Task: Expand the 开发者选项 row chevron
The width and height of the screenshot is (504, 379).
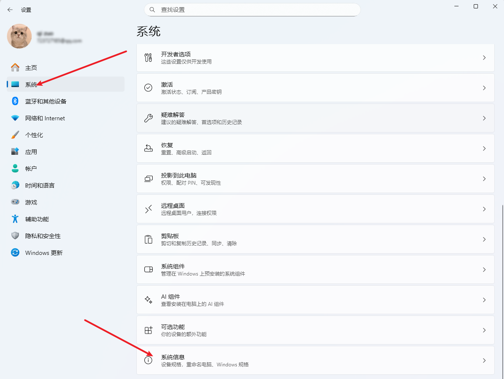Action: pos(484,58)
